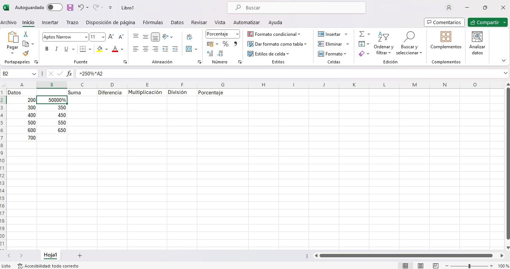This screenshot has width=510, height=269.
Task: Click the Insert function fx icon
Action: (x=69, y=74)
